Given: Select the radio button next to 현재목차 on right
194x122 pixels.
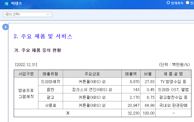Looking at the screenshot, I should pos(188,3).
